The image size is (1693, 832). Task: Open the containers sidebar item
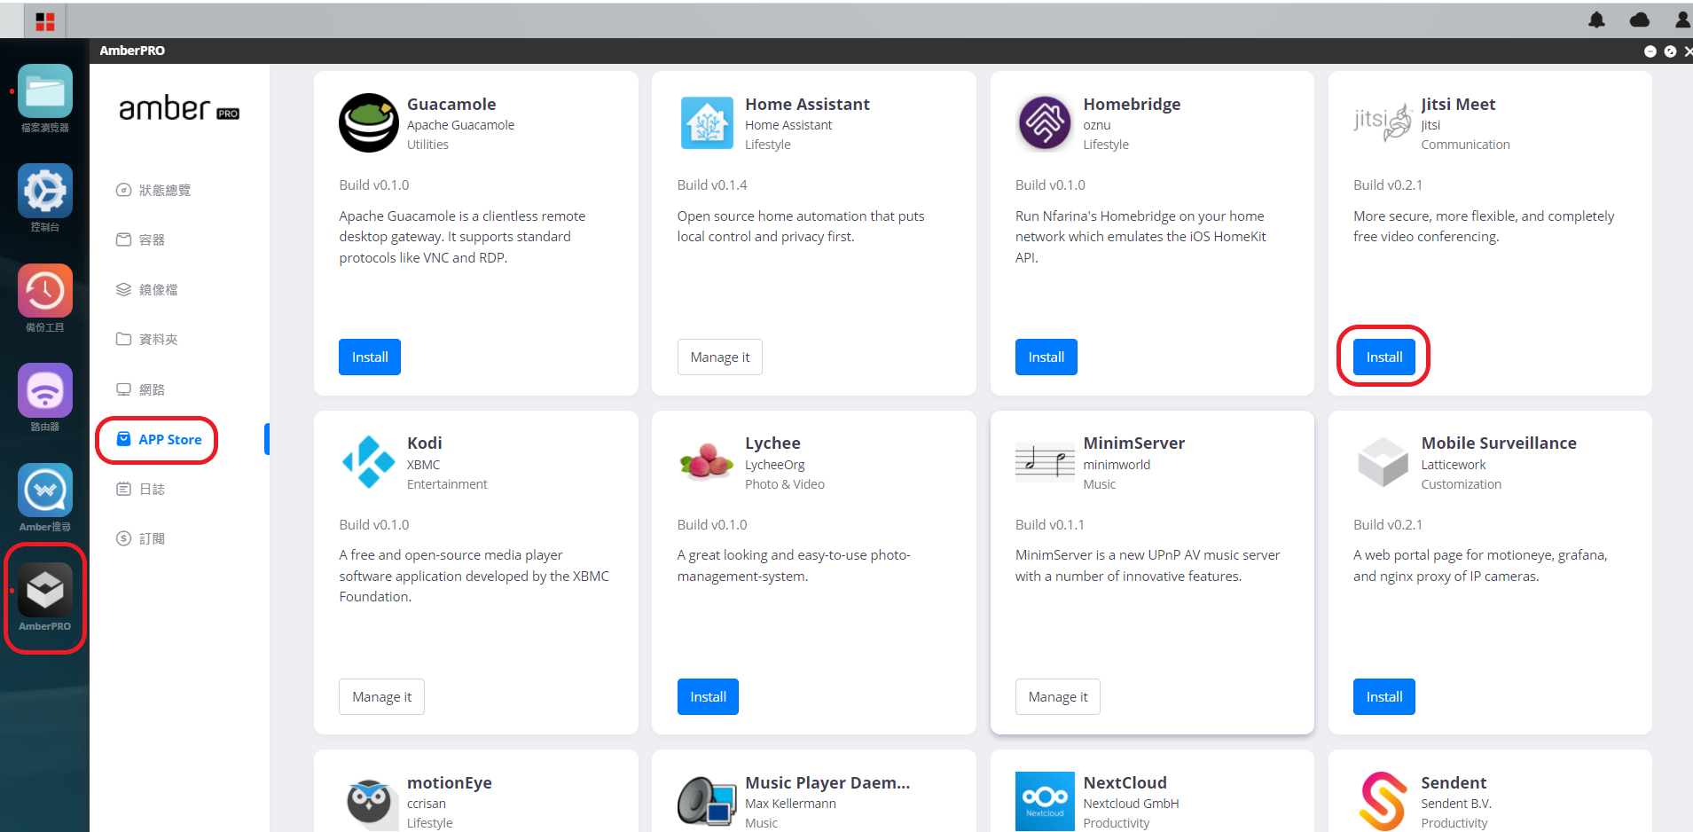coord(141,239)
